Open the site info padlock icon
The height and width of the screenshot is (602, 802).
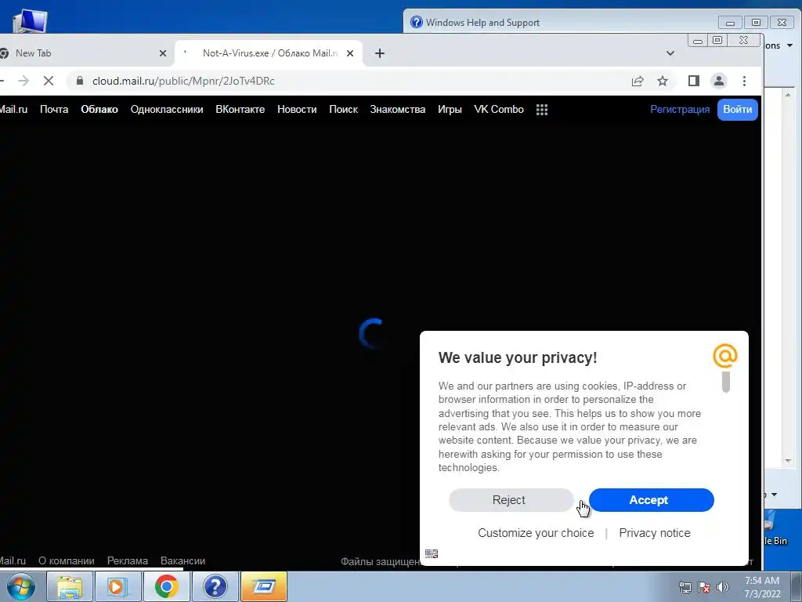[79, 81]
